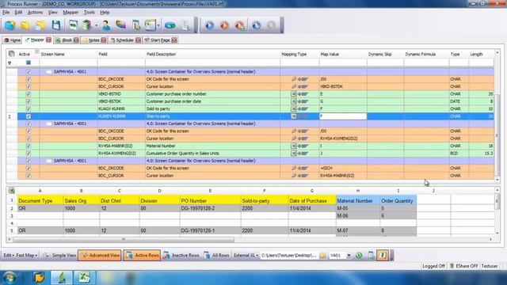This screenshot has height=285, width=507.
Task: Toggle Active checkbox for Ship-to party row
Action: coord(29,116)
